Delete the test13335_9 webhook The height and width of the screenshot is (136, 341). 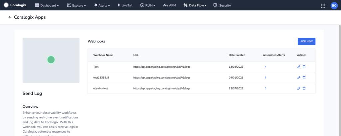point(304,78)
